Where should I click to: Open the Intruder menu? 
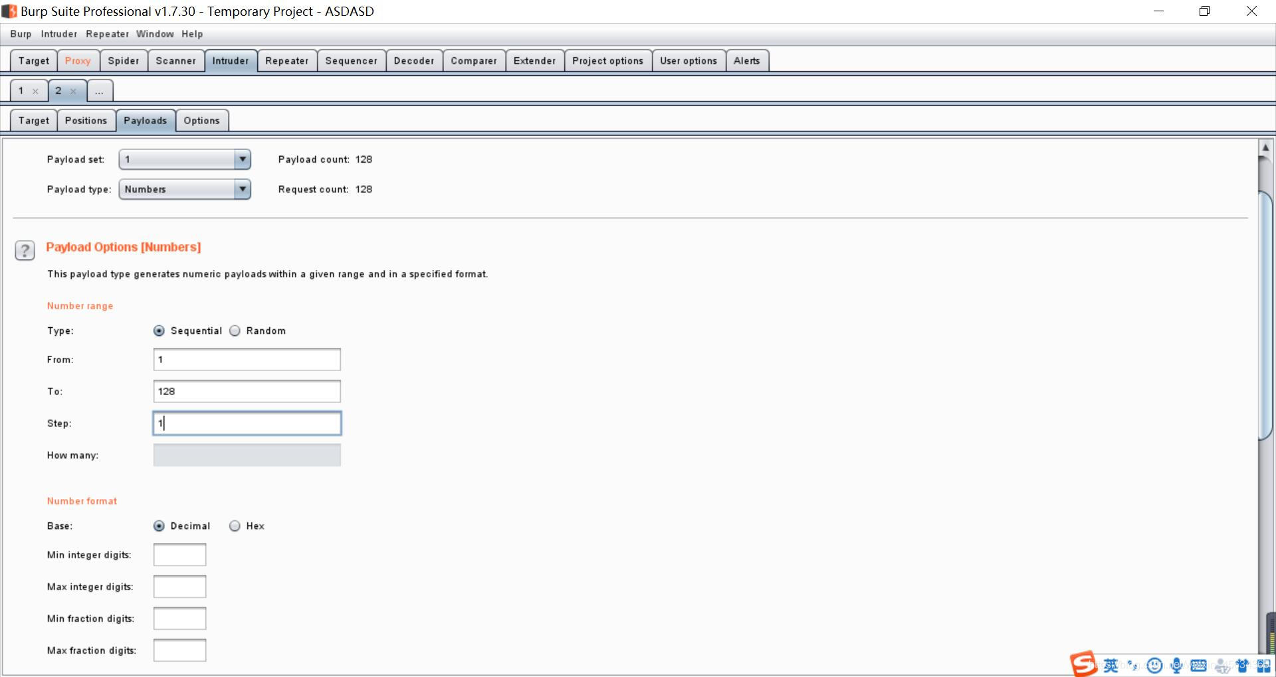pos(59,34)
